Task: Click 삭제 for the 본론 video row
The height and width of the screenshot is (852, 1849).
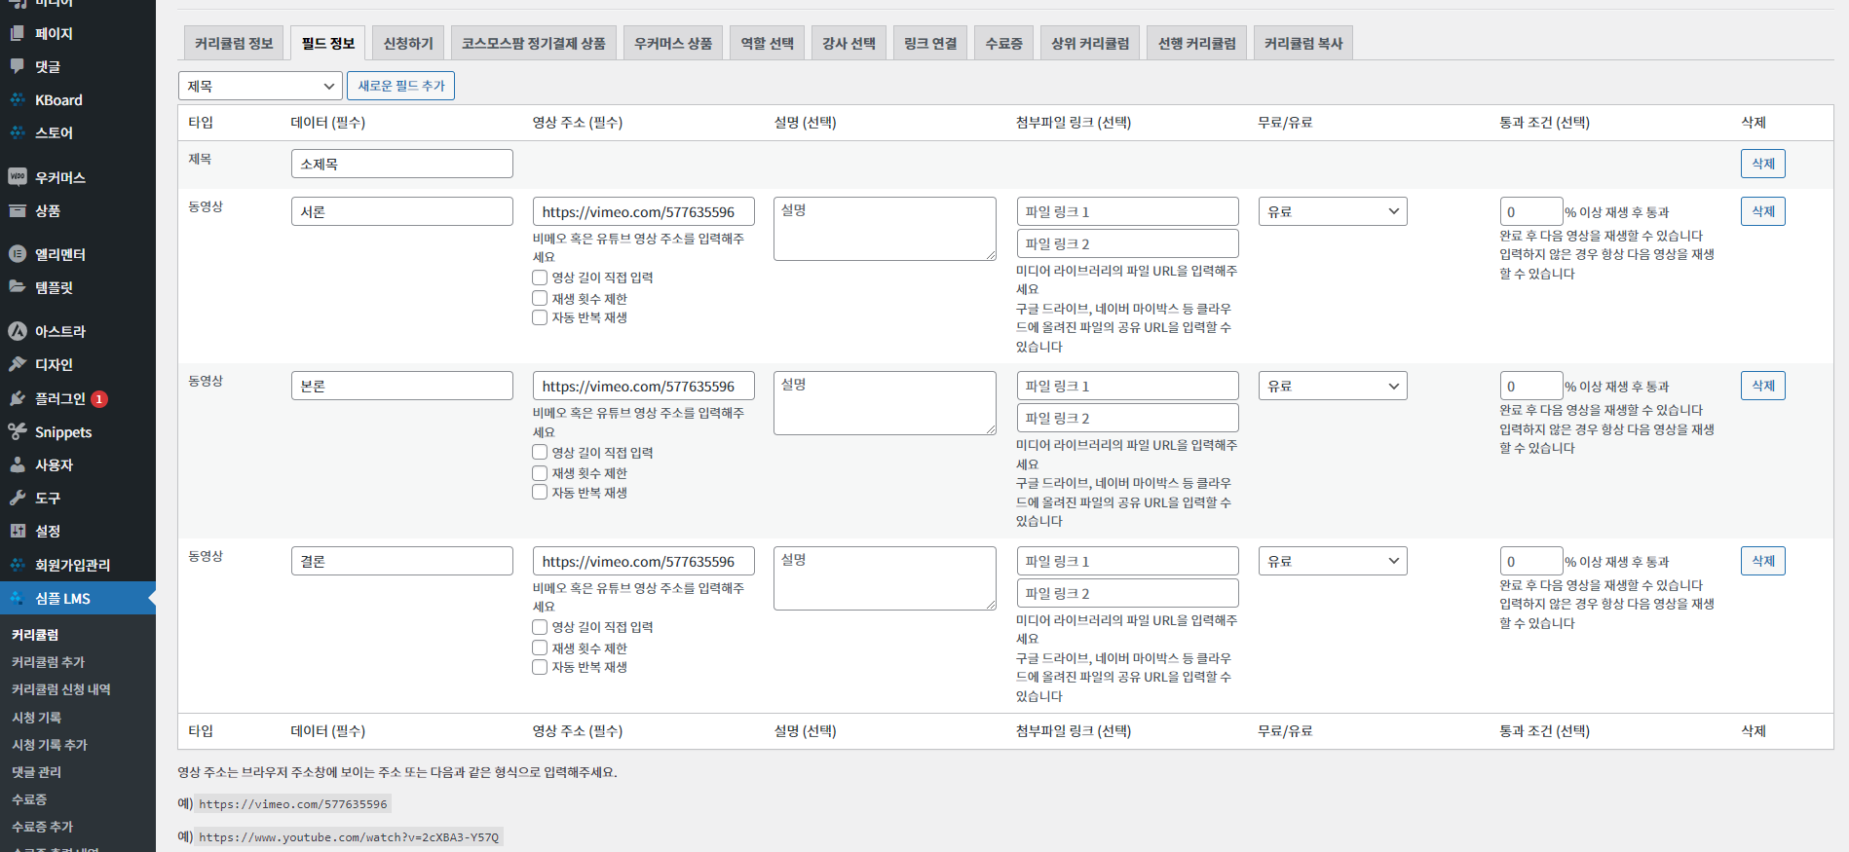Action: (1763, 386)
